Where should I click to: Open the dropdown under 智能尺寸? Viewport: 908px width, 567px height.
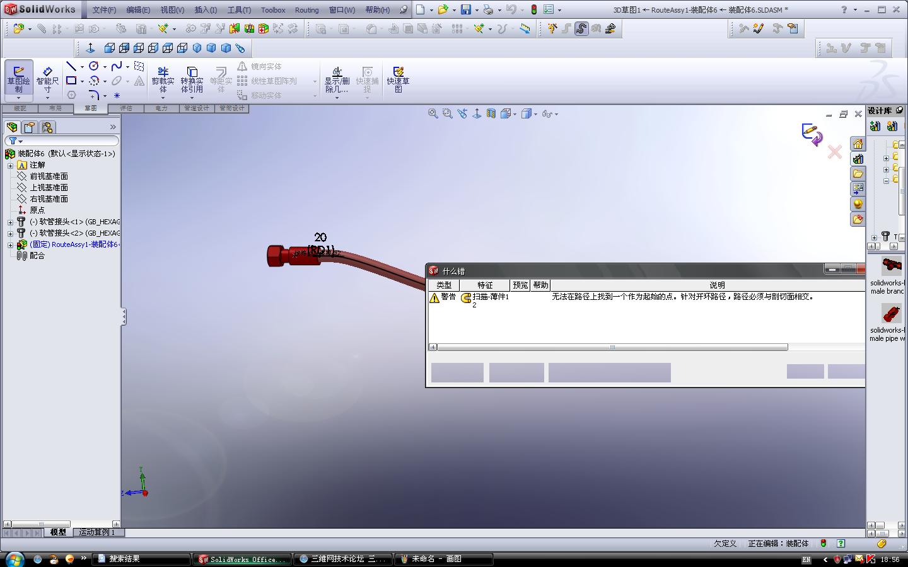(47, 98)
